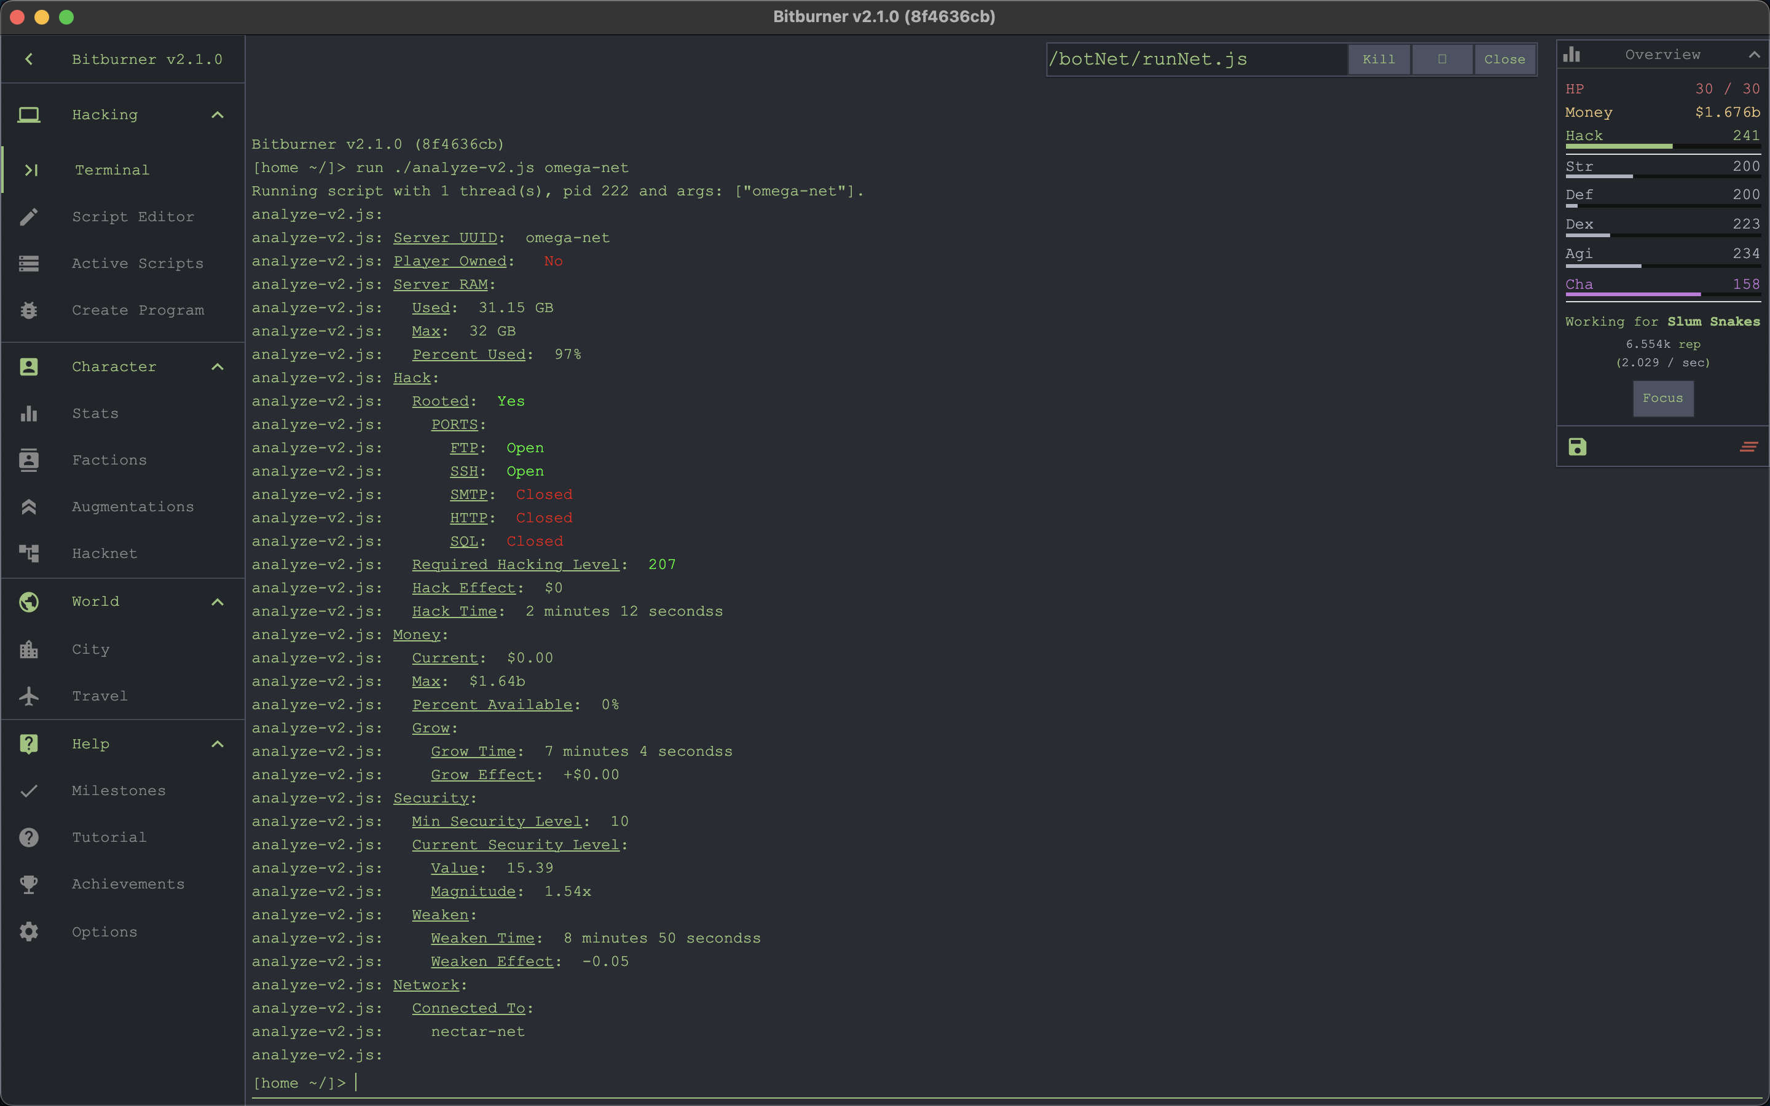
Task: Click the Hacknet sidebar icon
Action: pyautogui.click(x=29, y=554)
